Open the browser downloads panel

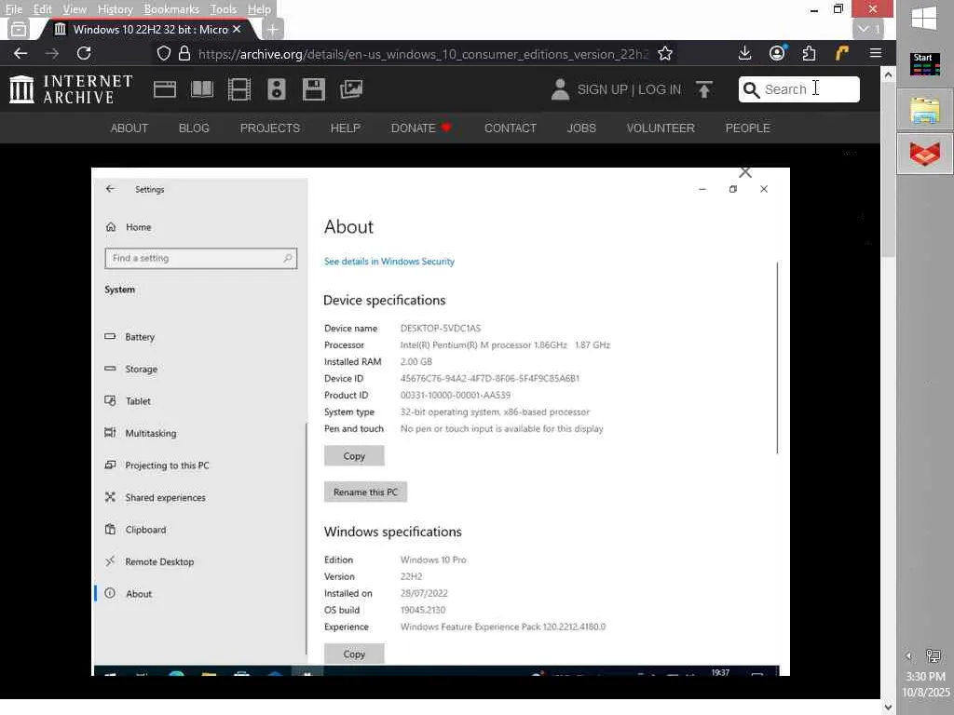744,53
